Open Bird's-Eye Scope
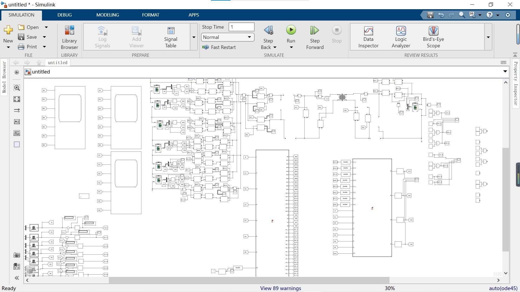 pyautogui.click(x=433, y=37)
